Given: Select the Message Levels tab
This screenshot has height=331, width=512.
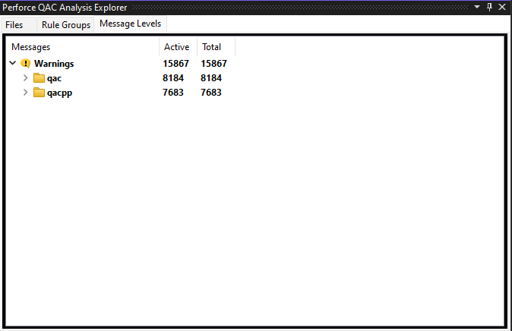Looking at the screenshot, I should pyautogui.click(x=131, y=24).
